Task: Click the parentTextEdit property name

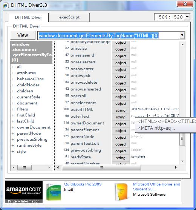Action: (85, 143)
